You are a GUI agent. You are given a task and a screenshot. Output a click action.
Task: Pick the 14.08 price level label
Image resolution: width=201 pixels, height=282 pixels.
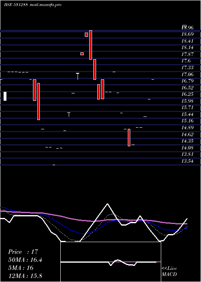click(x=188, y=148)
